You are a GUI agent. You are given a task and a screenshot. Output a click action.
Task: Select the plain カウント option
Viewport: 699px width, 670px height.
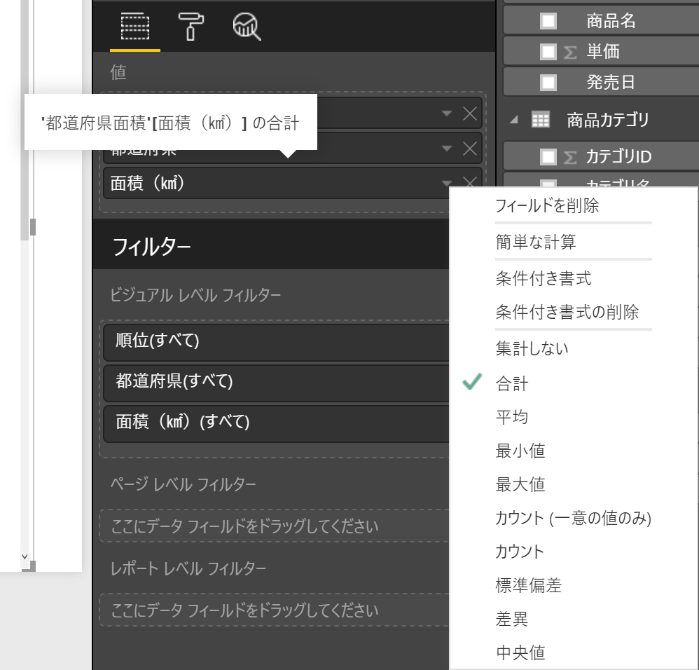519,552
